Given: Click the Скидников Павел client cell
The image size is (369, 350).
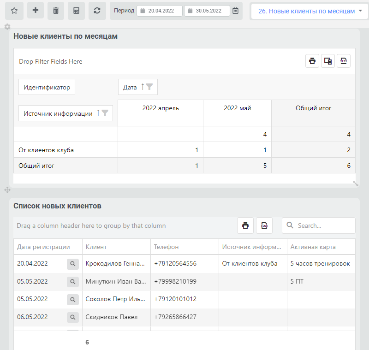Looking at the screenshot, I should (117, 317).
